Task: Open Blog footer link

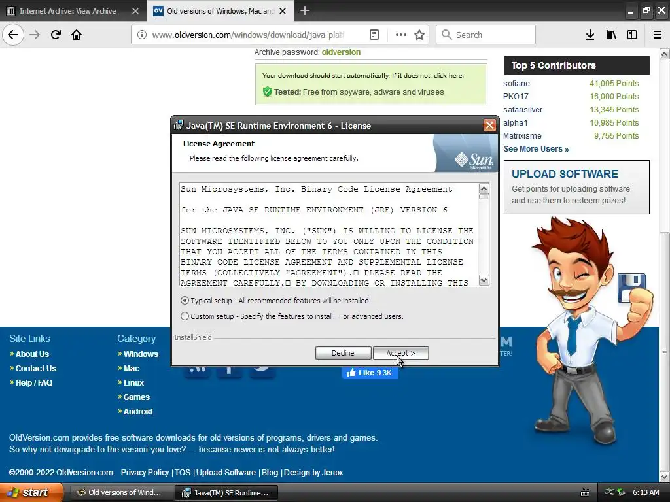Action: coord(270,473)
